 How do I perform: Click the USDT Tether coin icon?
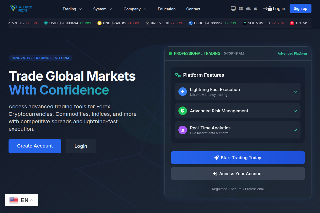tap(46, 23)
